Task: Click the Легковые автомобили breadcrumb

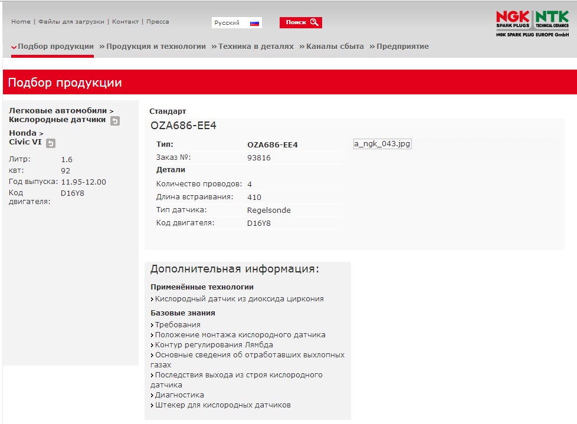Action: 58,111
